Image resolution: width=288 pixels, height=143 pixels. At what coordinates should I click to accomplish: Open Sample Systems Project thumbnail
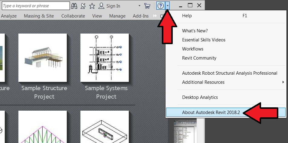[x=105, y=58]
